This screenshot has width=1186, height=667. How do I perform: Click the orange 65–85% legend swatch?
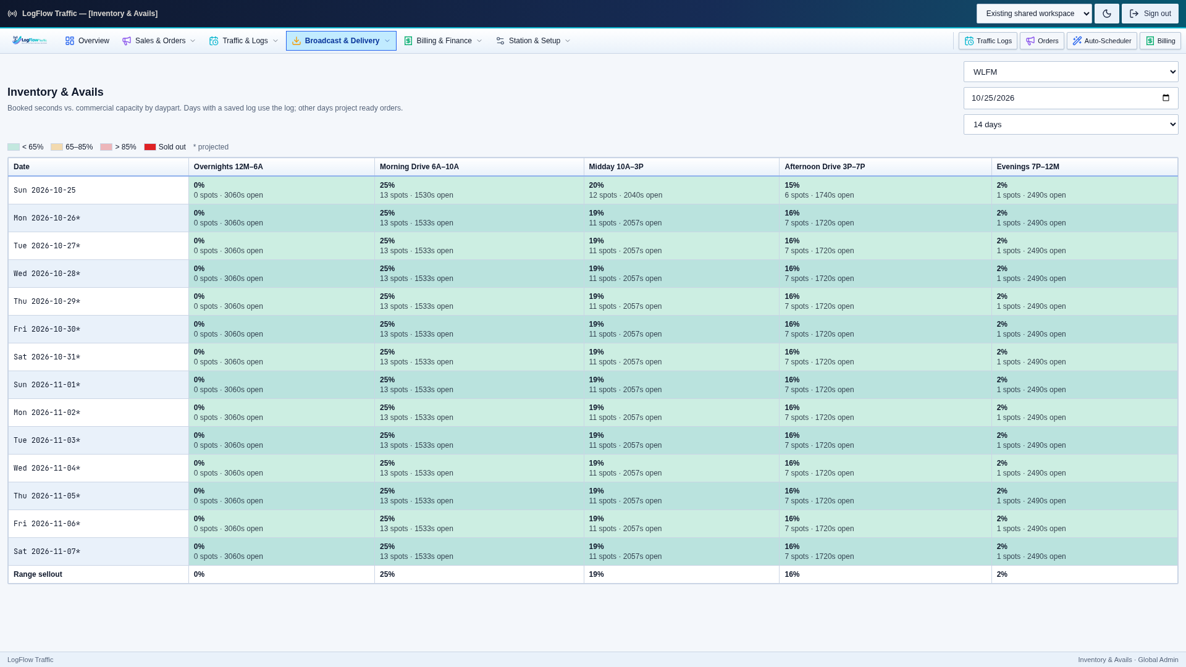point(57,147)
